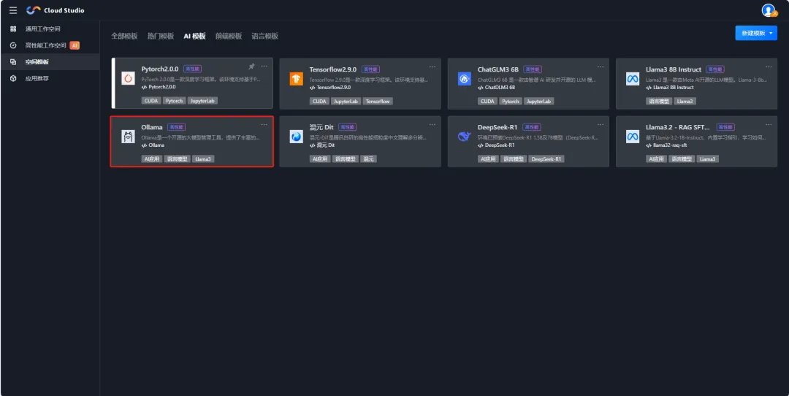Image resolution: width=789 pixels, height=396 pixels.
Task: Expand the 新建模板 dropdown arrow
Action: click(x=771, y=33)
